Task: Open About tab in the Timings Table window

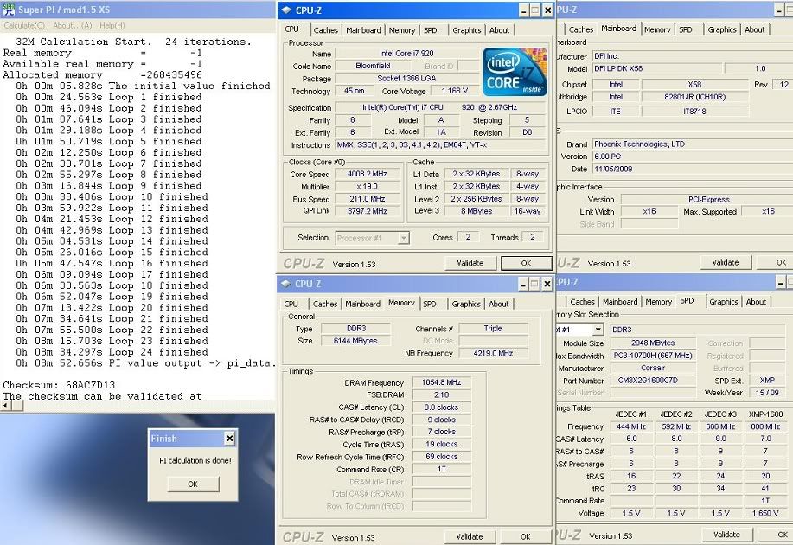Action: [756, 302]
